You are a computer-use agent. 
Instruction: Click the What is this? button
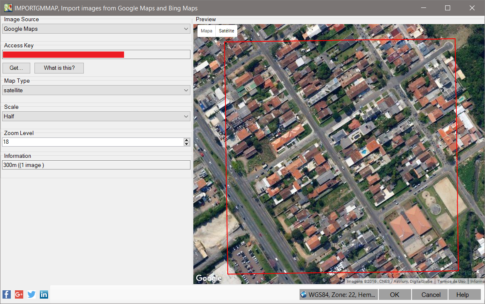point(59,68)
